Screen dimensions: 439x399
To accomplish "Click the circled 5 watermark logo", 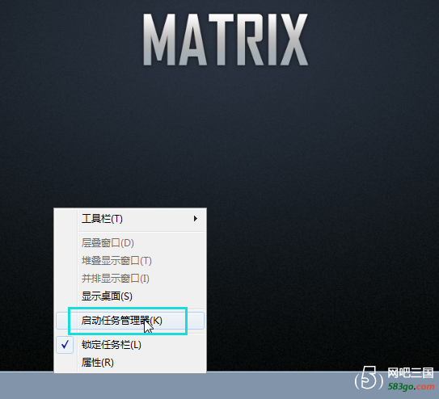I will click(x=369, y=378).
